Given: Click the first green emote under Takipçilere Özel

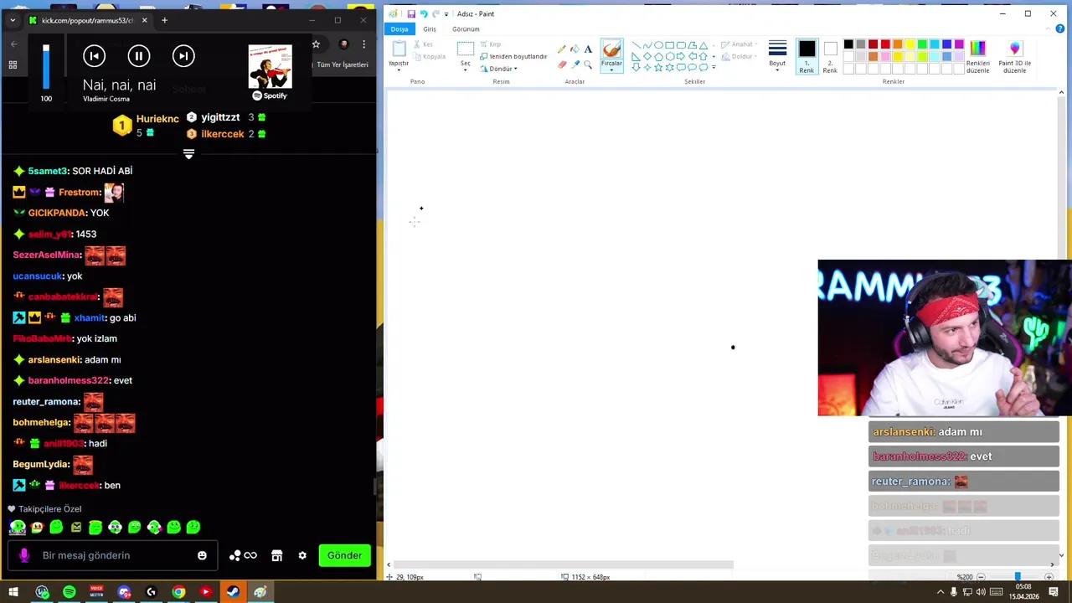Looking at the screenshot, I should click(x=18, y=527).
